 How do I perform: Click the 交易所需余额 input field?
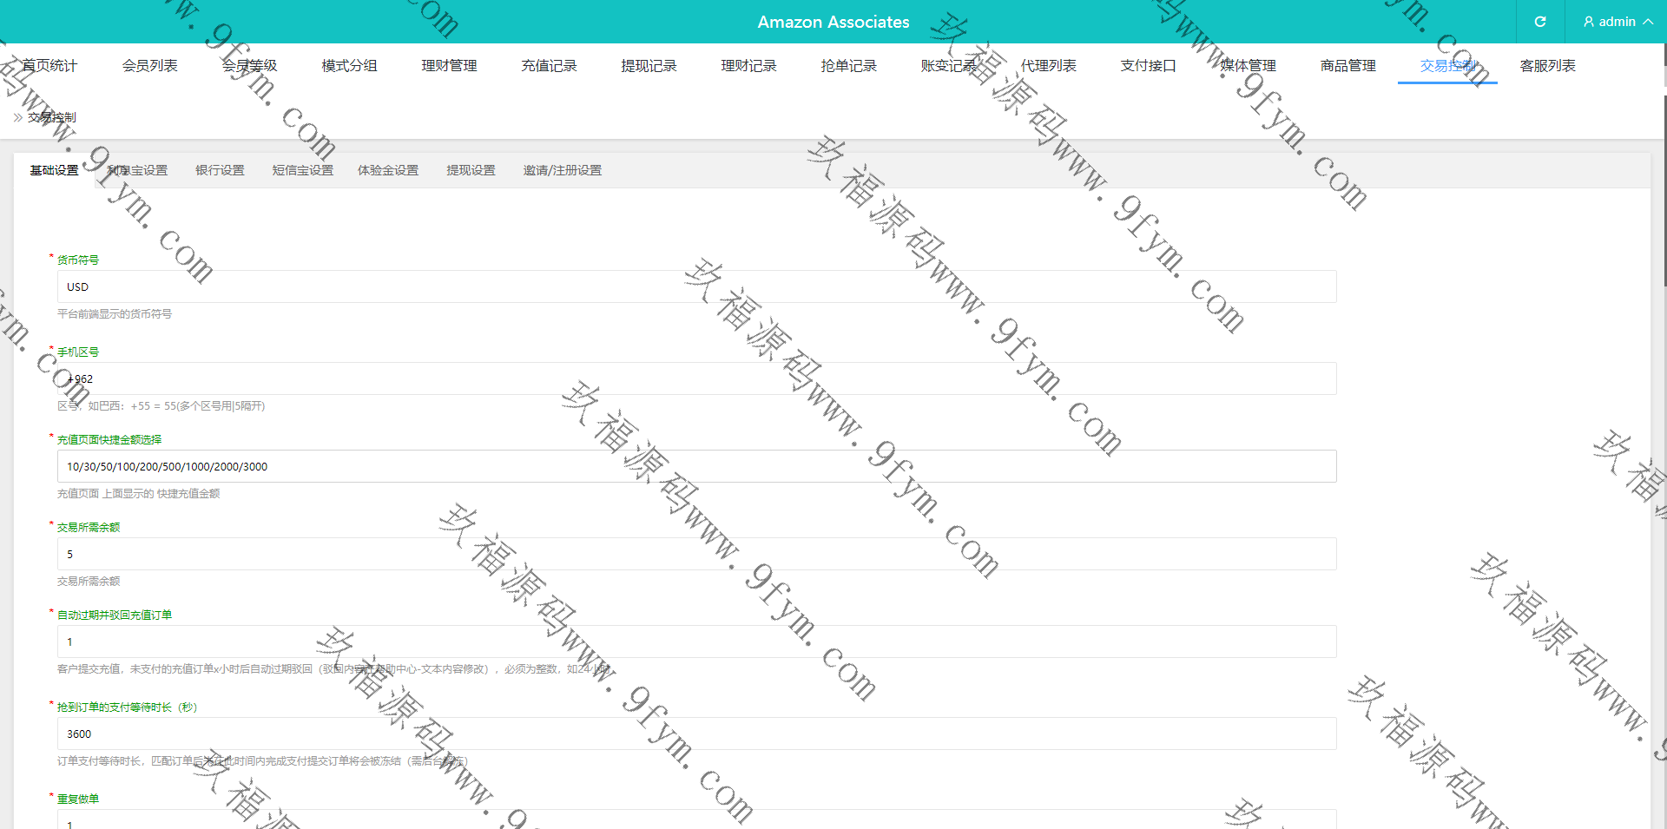(696, 554)
